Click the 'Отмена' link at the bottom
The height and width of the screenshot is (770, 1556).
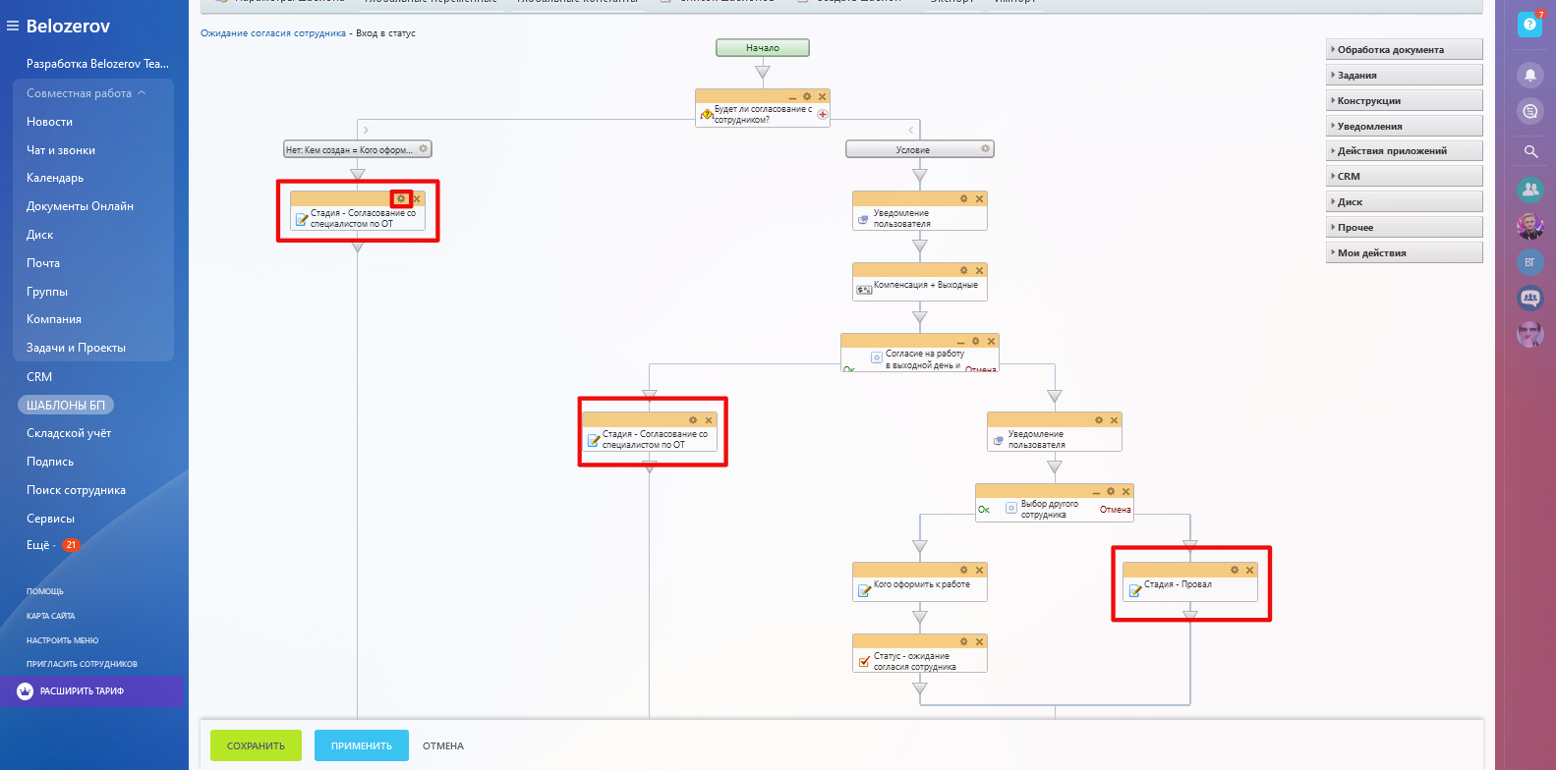point(443,745)
